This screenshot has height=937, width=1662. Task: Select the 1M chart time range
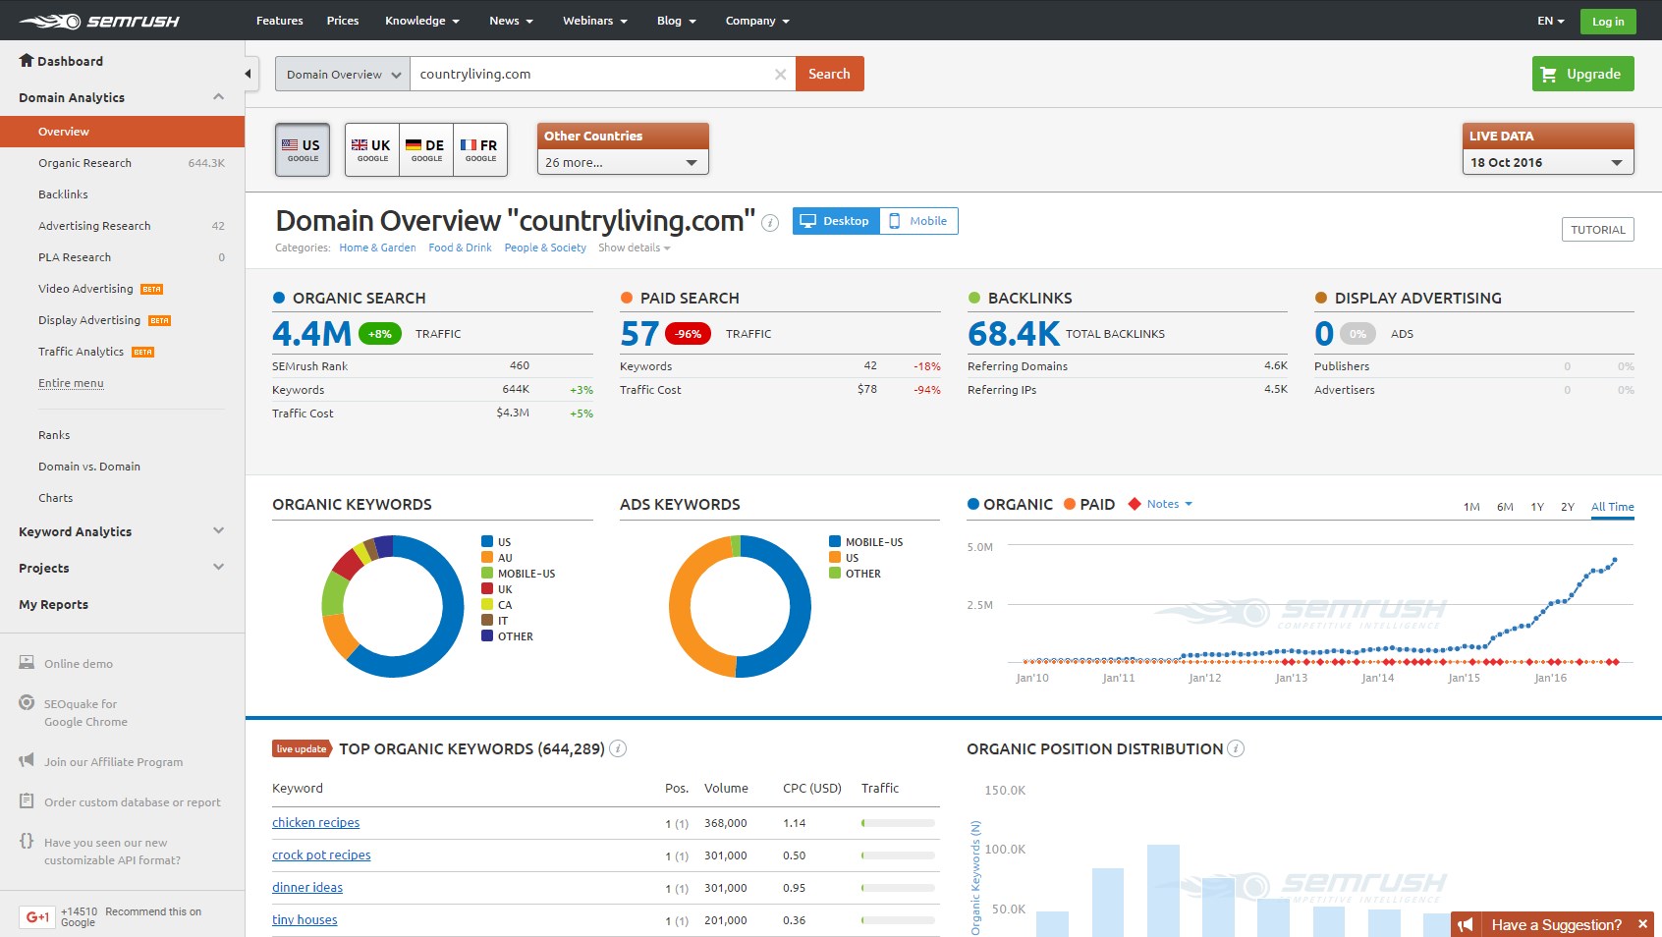pyautogui.click(x=1471, y=507)
